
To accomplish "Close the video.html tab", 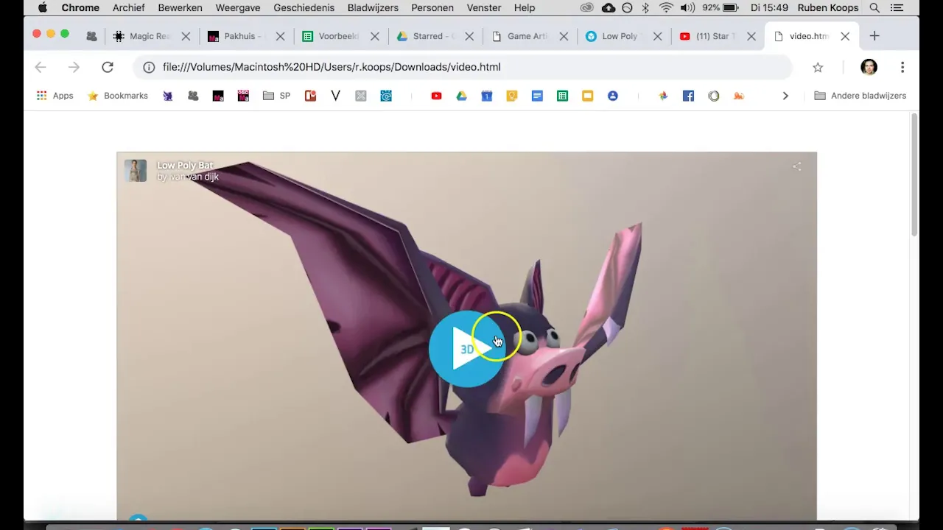I will pyautogui.click(x=845, y=36).
